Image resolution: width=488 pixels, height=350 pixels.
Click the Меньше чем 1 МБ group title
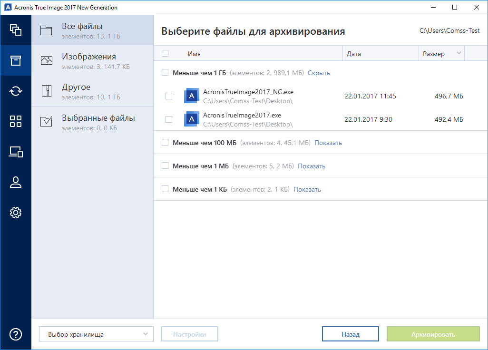coord(201,166)
